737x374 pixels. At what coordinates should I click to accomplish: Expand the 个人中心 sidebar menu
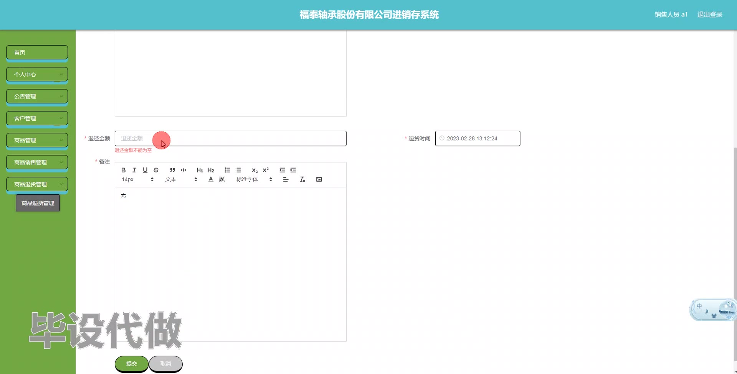[x=37, y=74]
